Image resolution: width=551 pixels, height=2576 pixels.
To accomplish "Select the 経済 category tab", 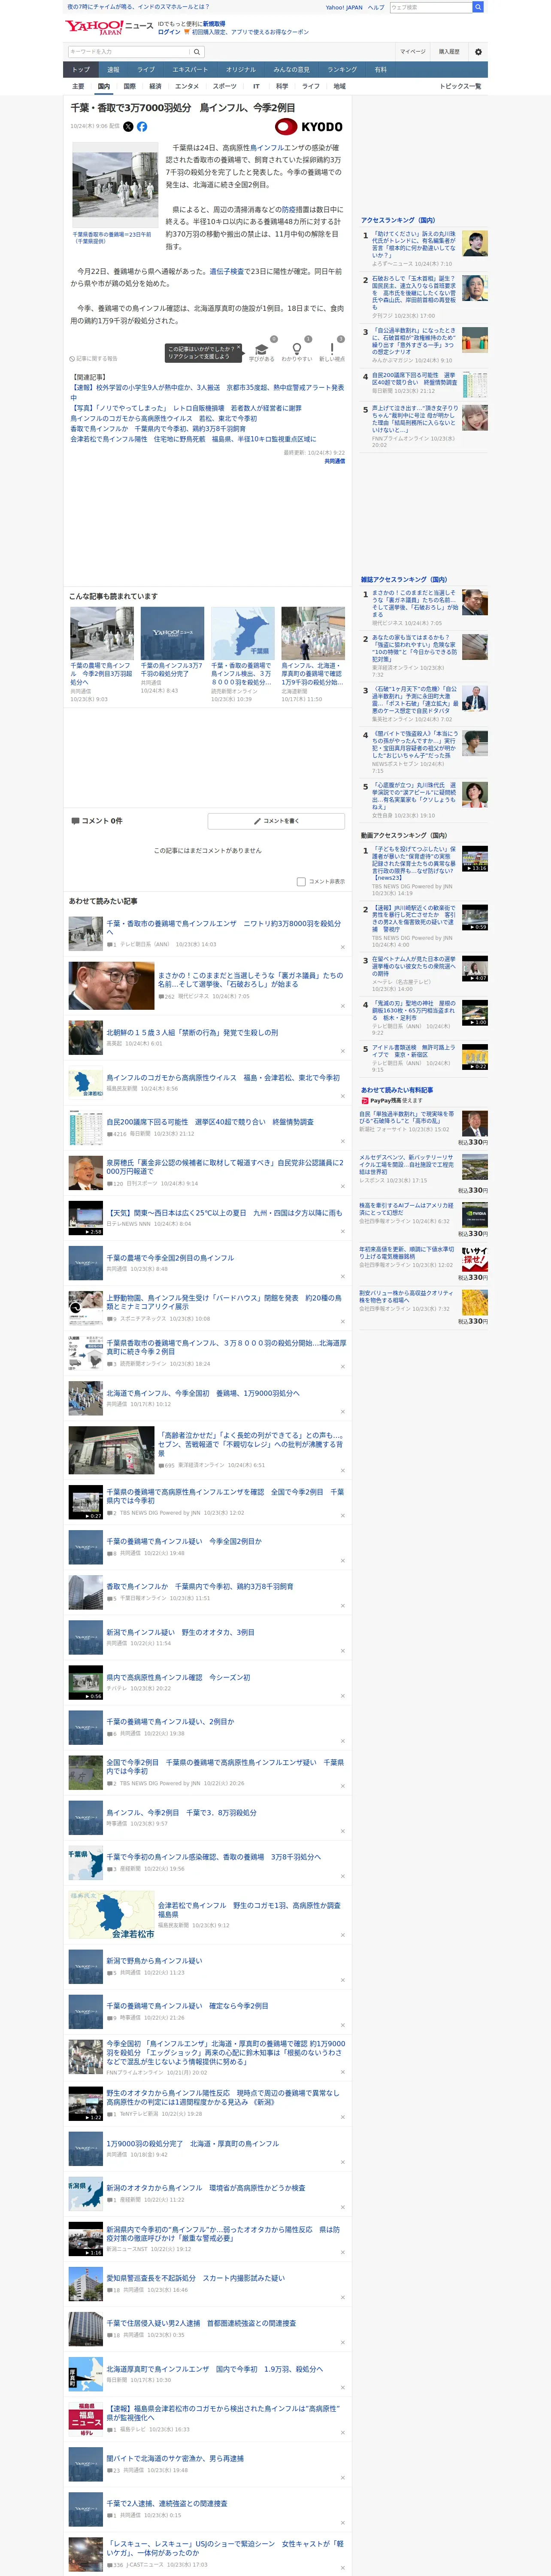I will [x=155, y=86].
